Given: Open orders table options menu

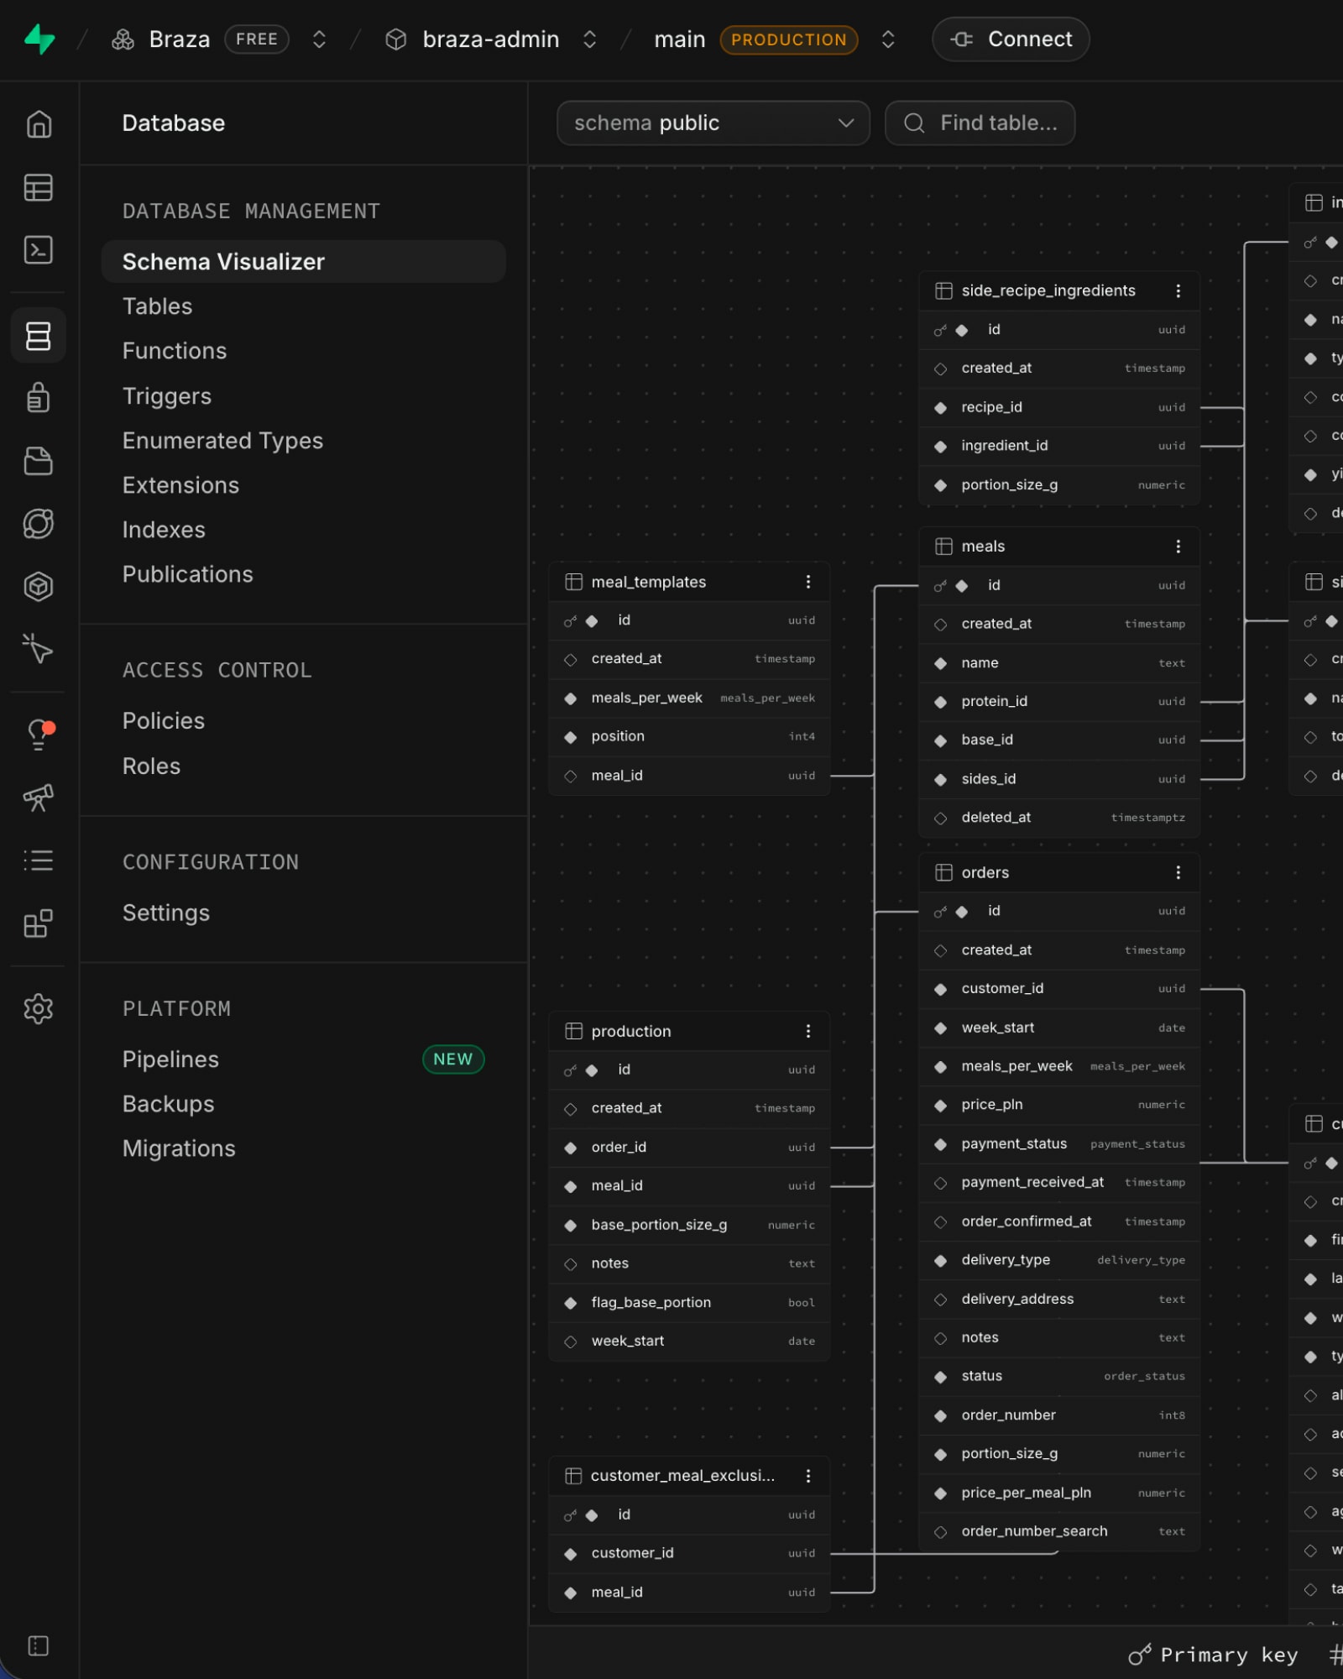Looking at the screenshot, I should tap(1178, 873).
